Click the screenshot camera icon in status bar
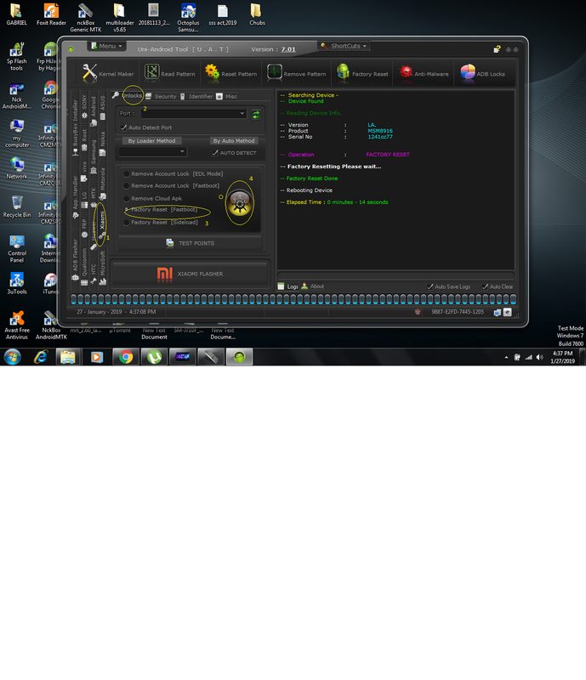Screen dimensions: 586x680 click(507, 312)
